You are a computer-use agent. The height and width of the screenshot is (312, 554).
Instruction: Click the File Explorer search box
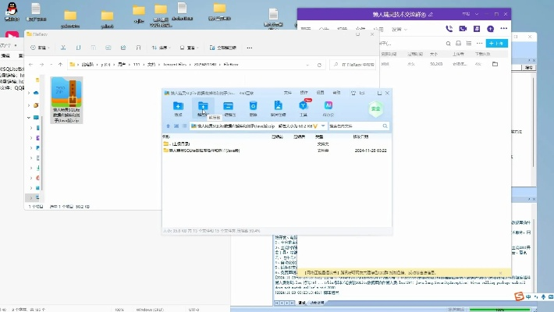pos(353,65)
